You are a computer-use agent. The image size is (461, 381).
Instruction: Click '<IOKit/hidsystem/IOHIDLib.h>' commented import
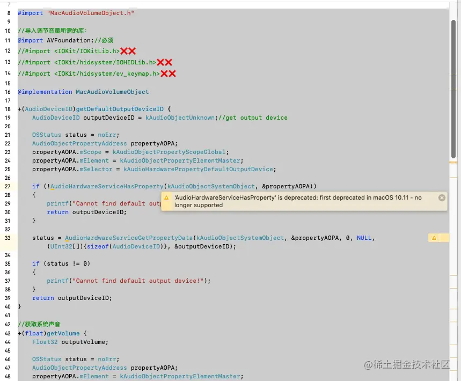(105, 62)
